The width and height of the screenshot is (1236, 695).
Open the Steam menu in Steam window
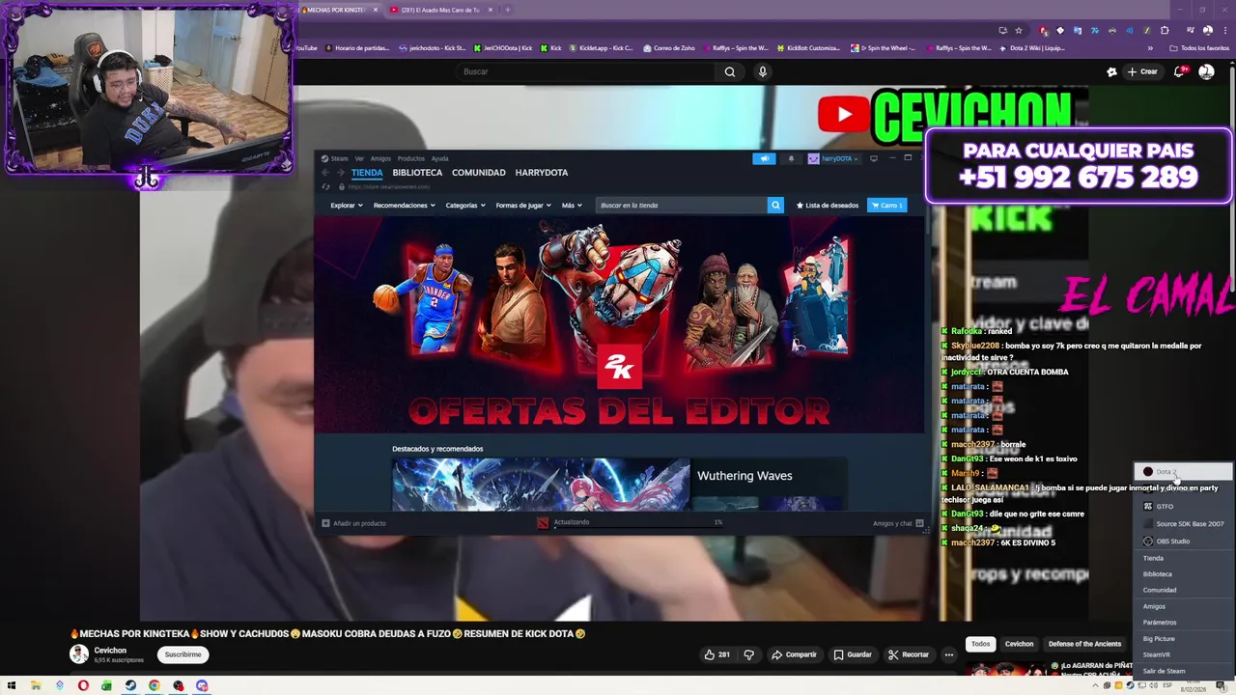click(335, 158)
